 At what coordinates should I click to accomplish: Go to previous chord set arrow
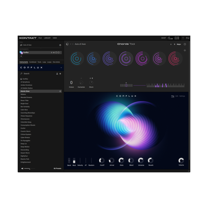click(71, 44)
